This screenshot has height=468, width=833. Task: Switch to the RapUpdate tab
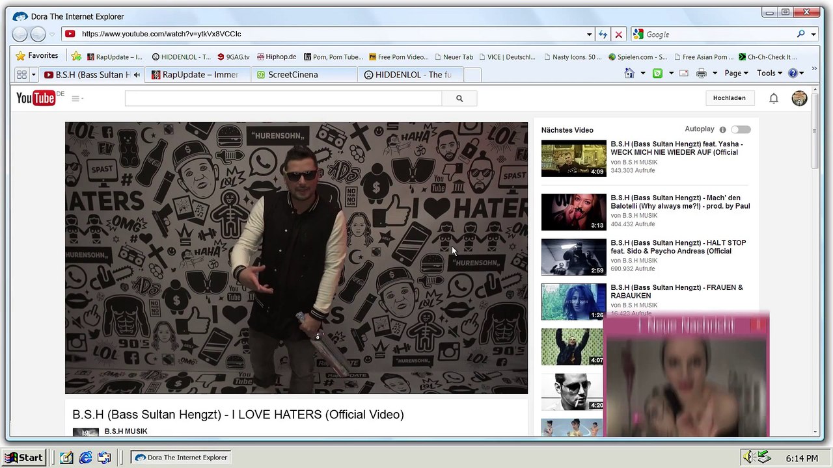(x=198, y=75)
